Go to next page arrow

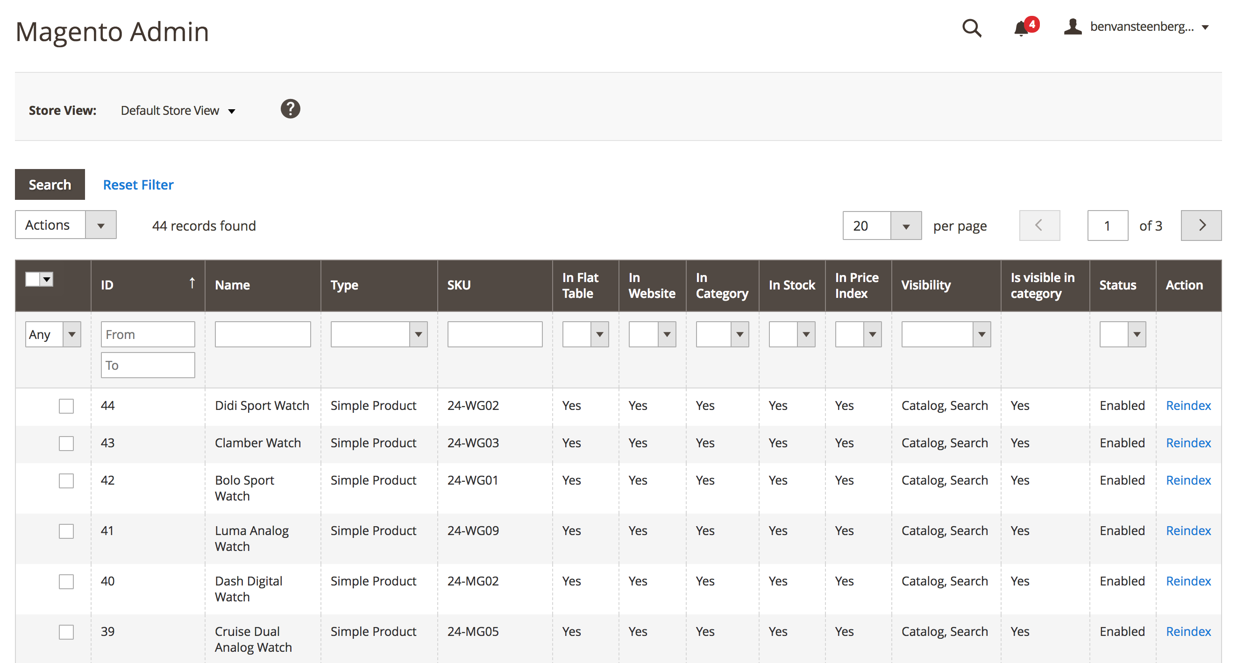(1201, 225)
